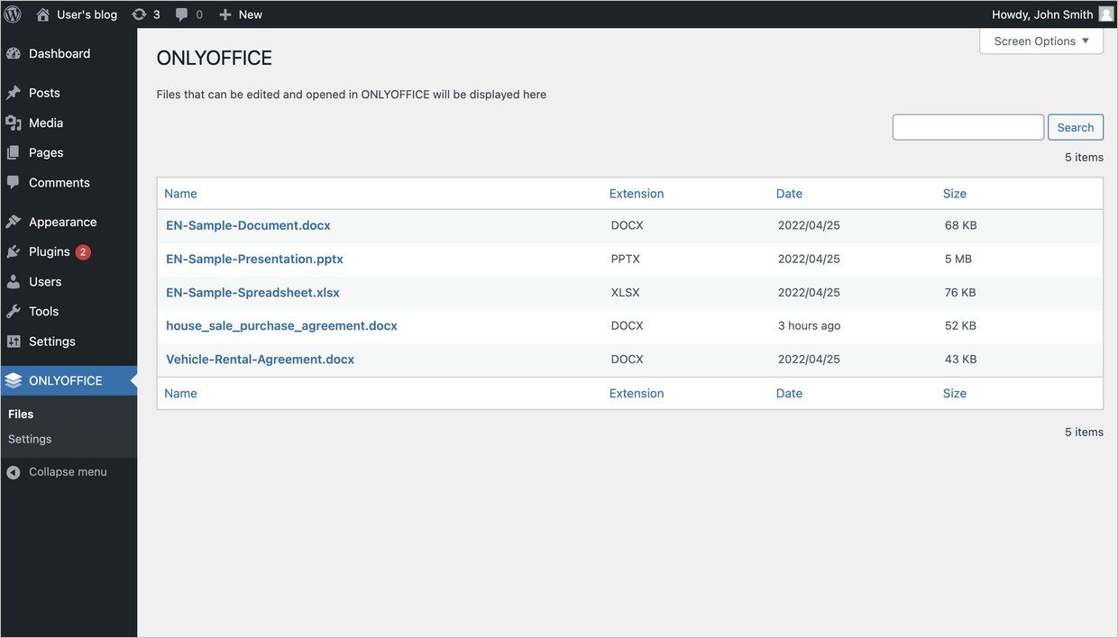Click the WordPress logo icon
The width and height of the screenshot is (1118, 638).
(13, 14)
